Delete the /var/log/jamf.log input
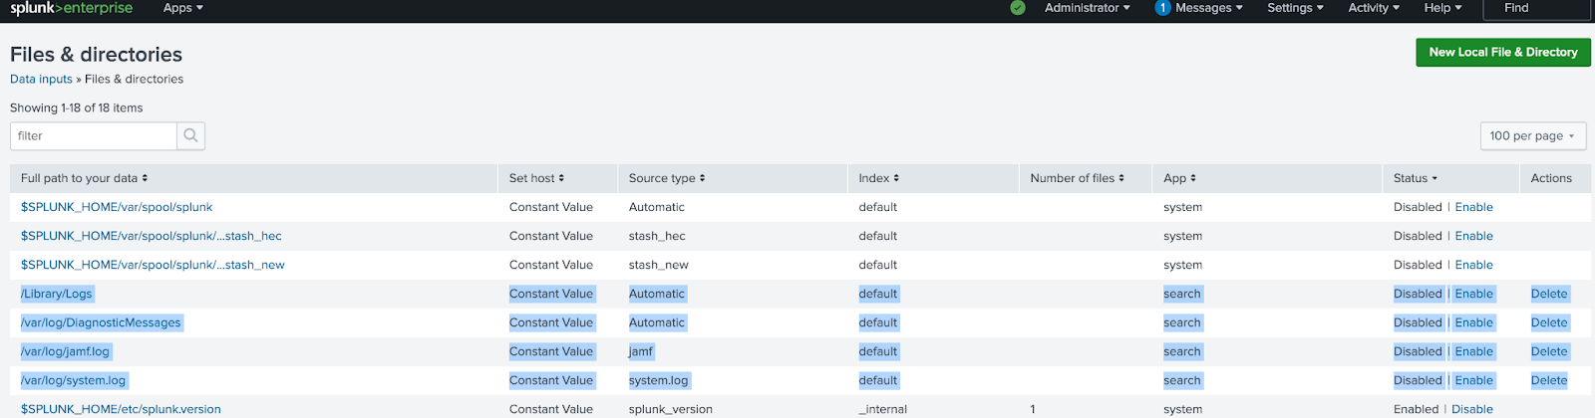 tap(1549, 351)
